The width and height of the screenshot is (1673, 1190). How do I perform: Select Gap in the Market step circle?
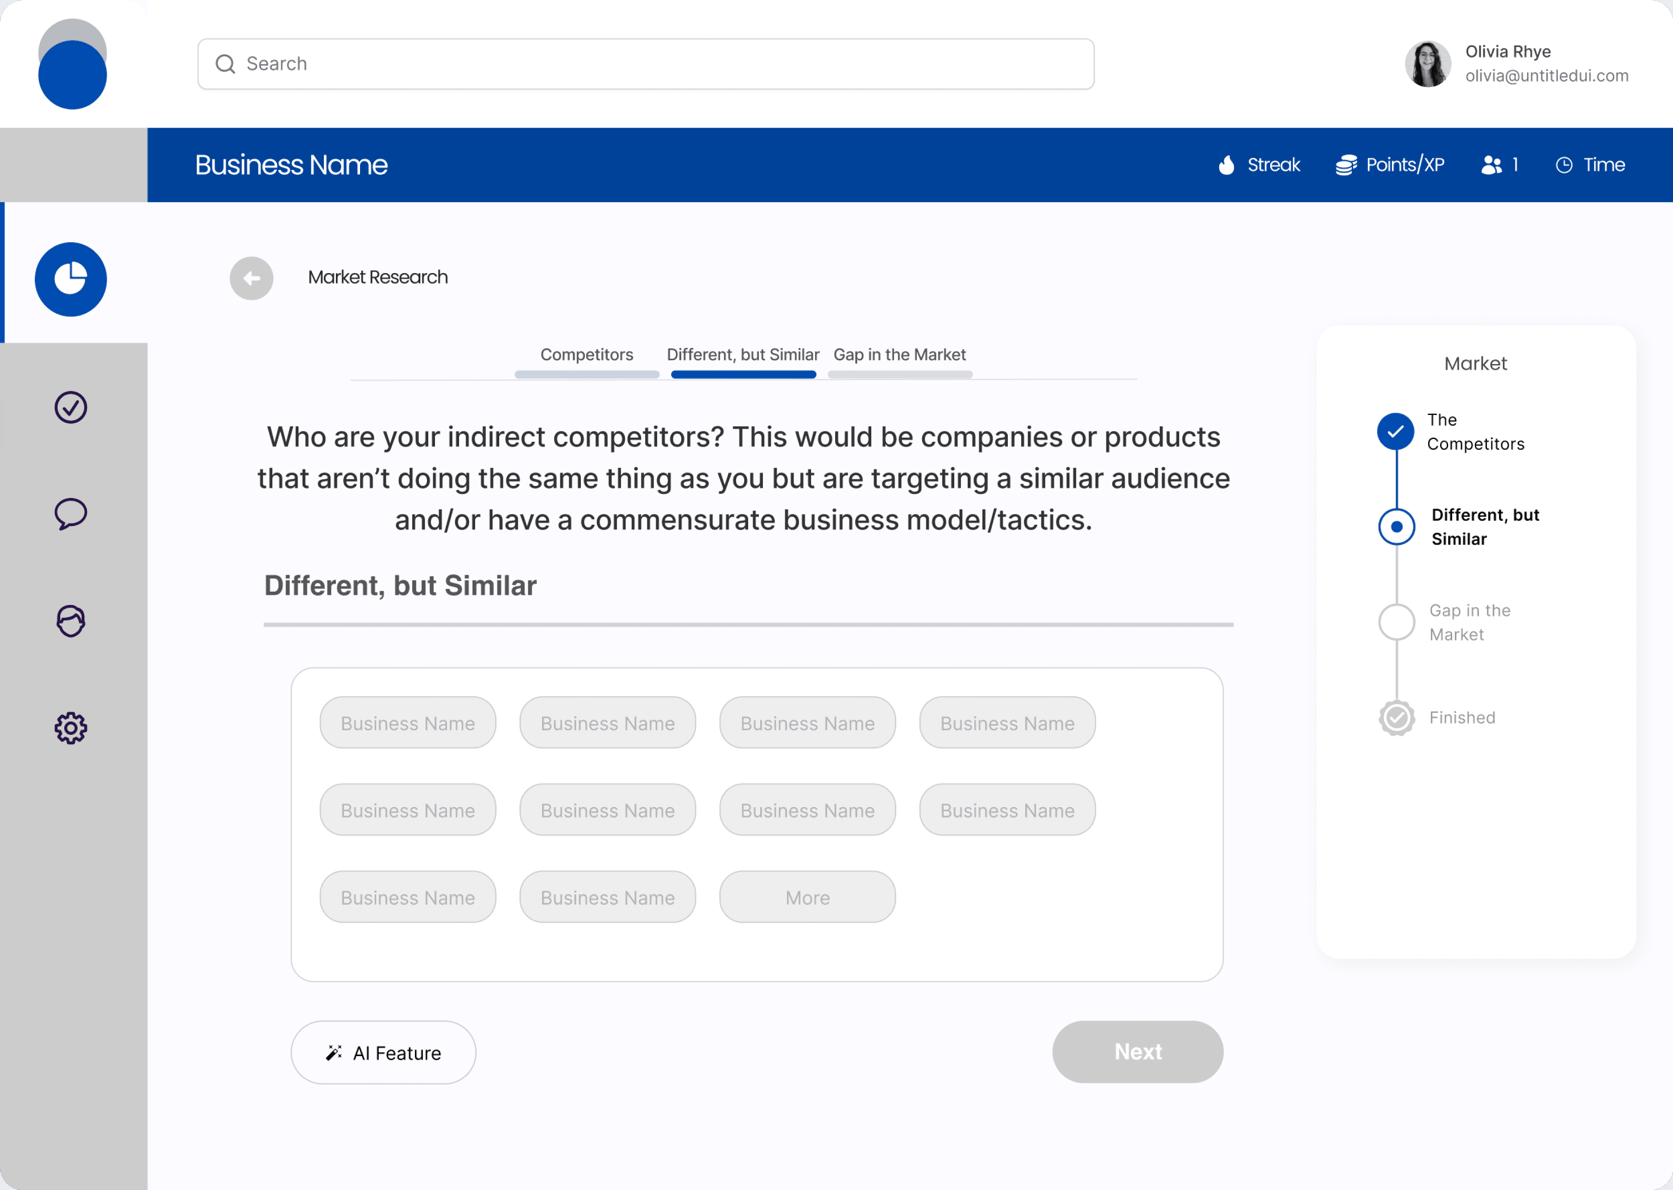click(x=1396, y=622)
